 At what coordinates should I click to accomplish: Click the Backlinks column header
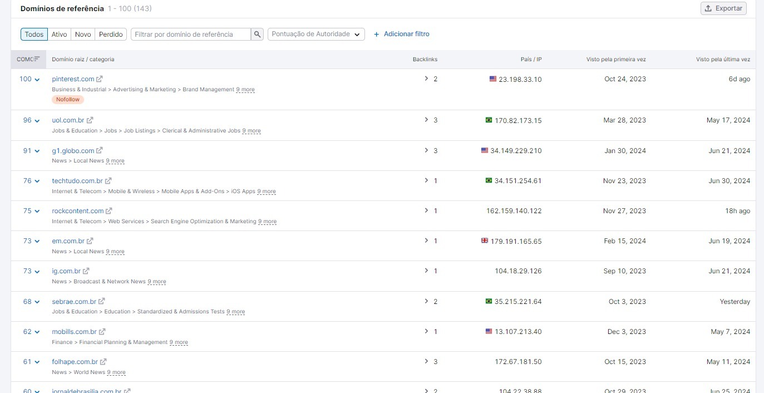click(x=425, y=60)
